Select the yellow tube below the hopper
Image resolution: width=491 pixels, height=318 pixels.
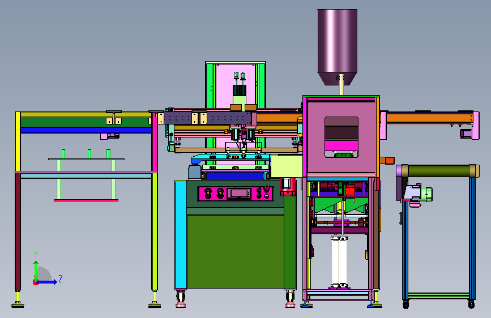pos(341,84)
